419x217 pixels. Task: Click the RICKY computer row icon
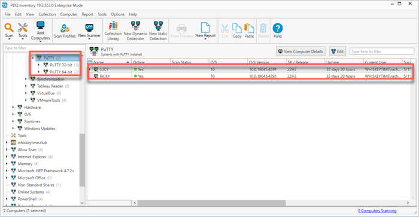96,77
